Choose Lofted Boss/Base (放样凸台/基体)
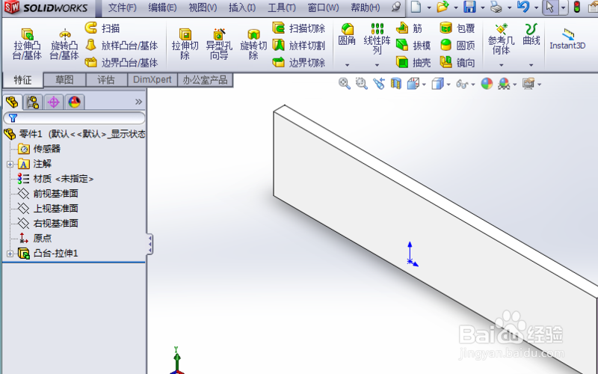598x374 pixels. tap(121, 46)
